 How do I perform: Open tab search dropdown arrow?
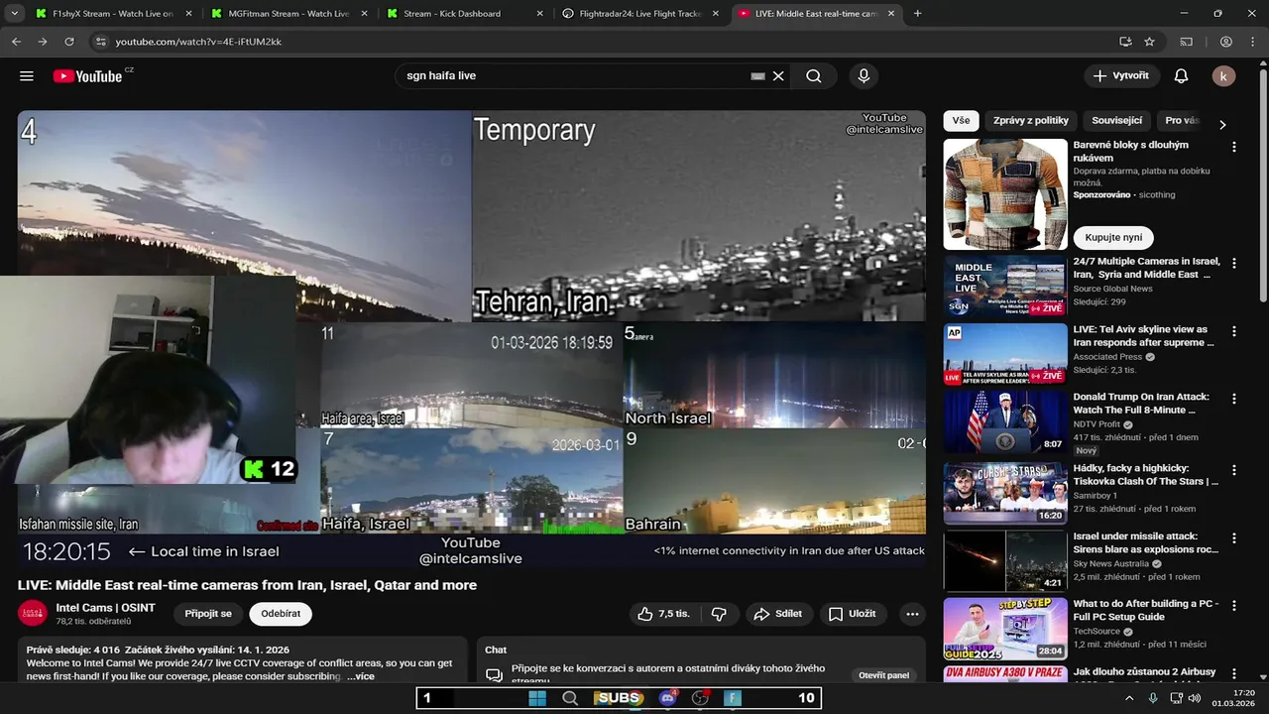pyautogui.click(x=14, y=14)
